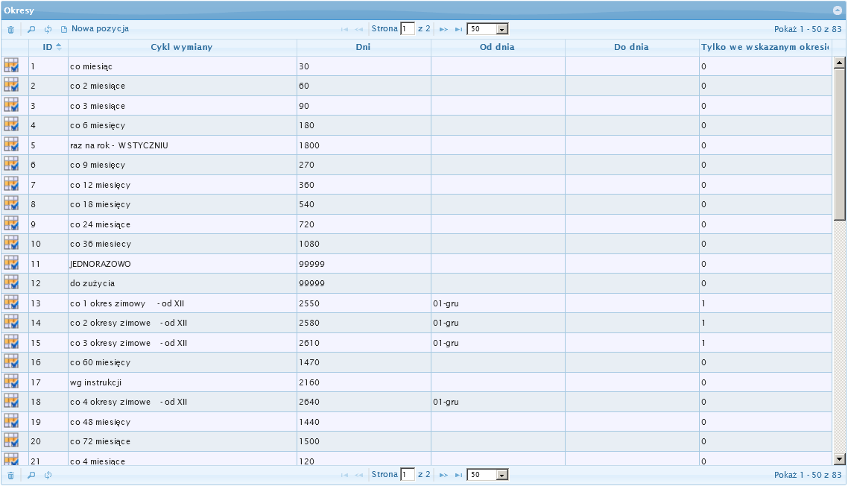
Task: Click the edit icon for JEDNORAZOWO row
Action: point(11,264)
